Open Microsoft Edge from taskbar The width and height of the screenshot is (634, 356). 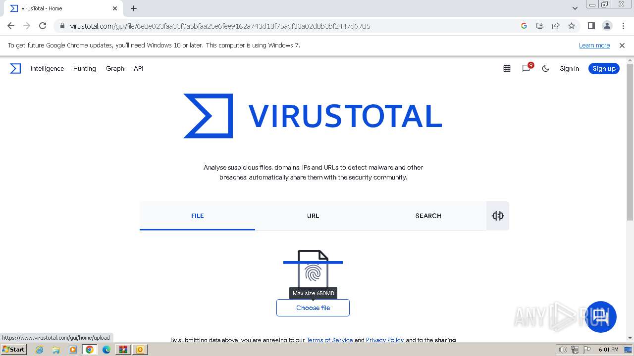106,350
